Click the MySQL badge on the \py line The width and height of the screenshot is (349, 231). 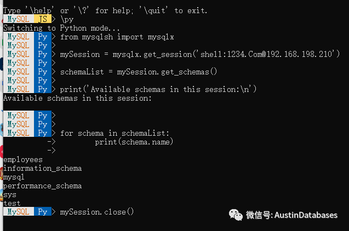pyautogui.click(x=19, y=19)
